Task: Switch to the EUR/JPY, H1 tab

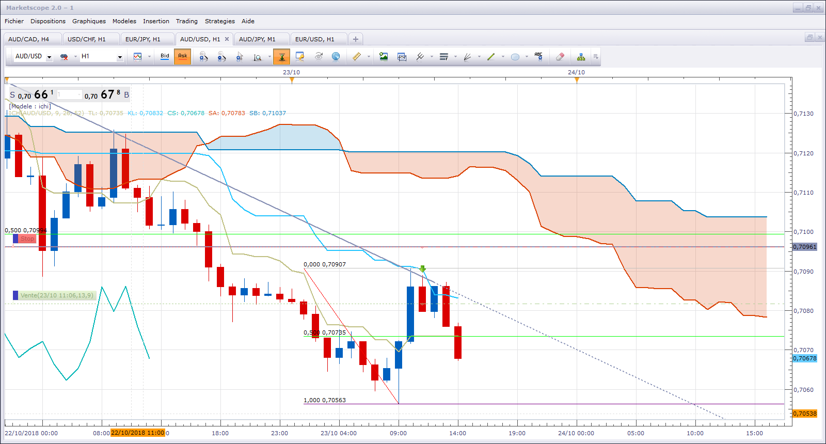Action: [147, 39]
